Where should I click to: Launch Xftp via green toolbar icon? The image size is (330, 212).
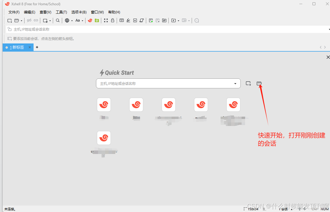(x=97, y=20)
